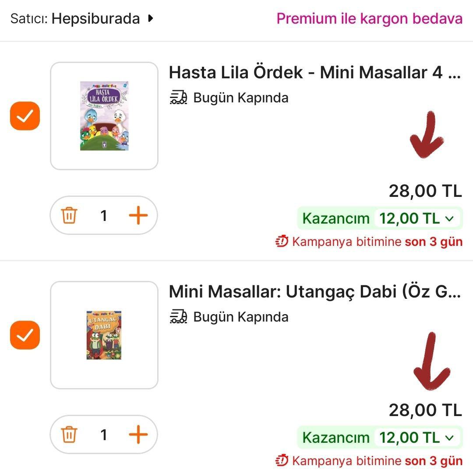View Hasta Lila Ördek book cover
Screen dimensions: 473x476
click(104, 116)
